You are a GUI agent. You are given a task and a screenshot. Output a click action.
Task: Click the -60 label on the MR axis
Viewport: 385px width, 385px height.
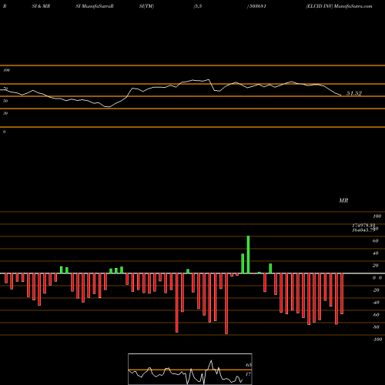[x=376, y=315]
